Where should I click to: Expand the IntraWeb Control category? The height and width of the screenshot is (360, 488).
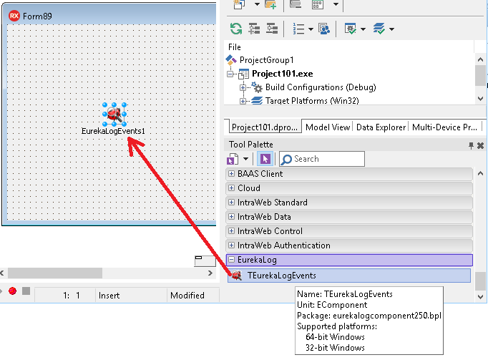click(x=231, y=230)
